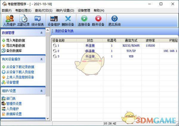The image size is (179, 126).
Task: Click 设备维护 toolbar icon
Action: point(54,19)
